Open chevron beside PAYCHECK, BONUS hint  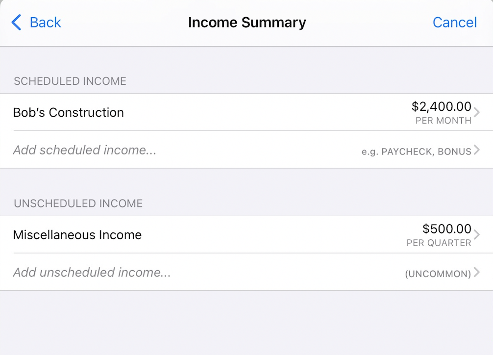click(x=477, y=150)
